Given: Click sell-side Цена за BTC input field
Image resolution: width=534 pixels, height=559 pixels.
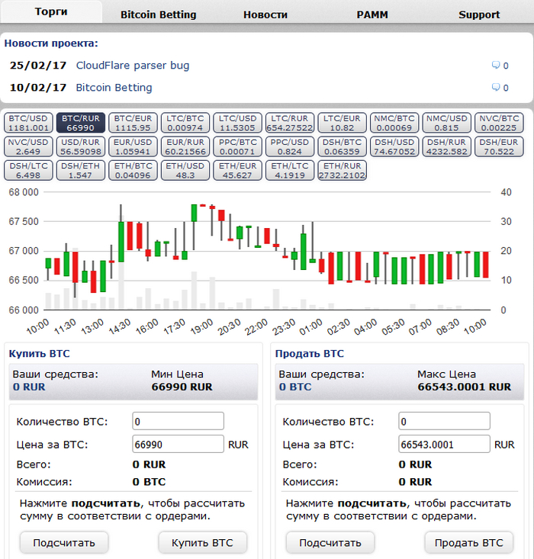Looking at the screenshot, I should click(444, 444).
